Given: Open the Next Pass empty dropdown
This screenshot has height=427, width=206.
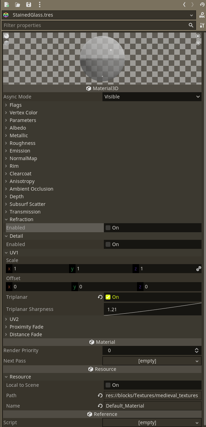Looking at the screenshot, I should click(152, 360).
